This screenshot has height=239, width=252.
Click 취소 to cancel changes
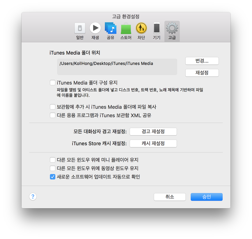[x=170, y=197]
